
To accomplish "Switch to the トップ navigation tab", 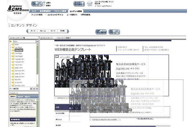I will (34, 11).
